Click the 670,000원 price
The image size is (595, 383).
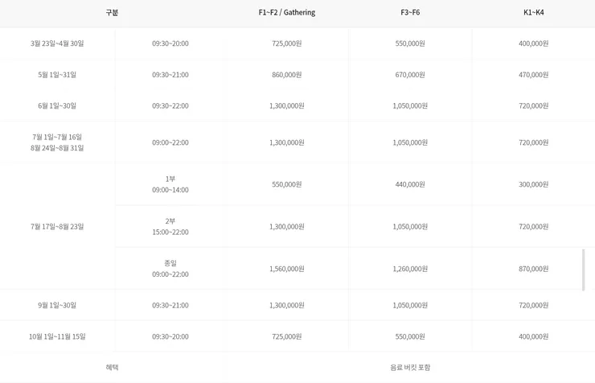coord(410,75)
